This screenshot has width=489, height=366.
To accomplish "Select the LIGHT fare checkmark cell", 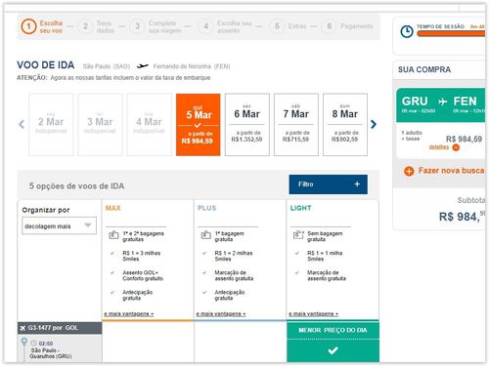I will point(333,350).
